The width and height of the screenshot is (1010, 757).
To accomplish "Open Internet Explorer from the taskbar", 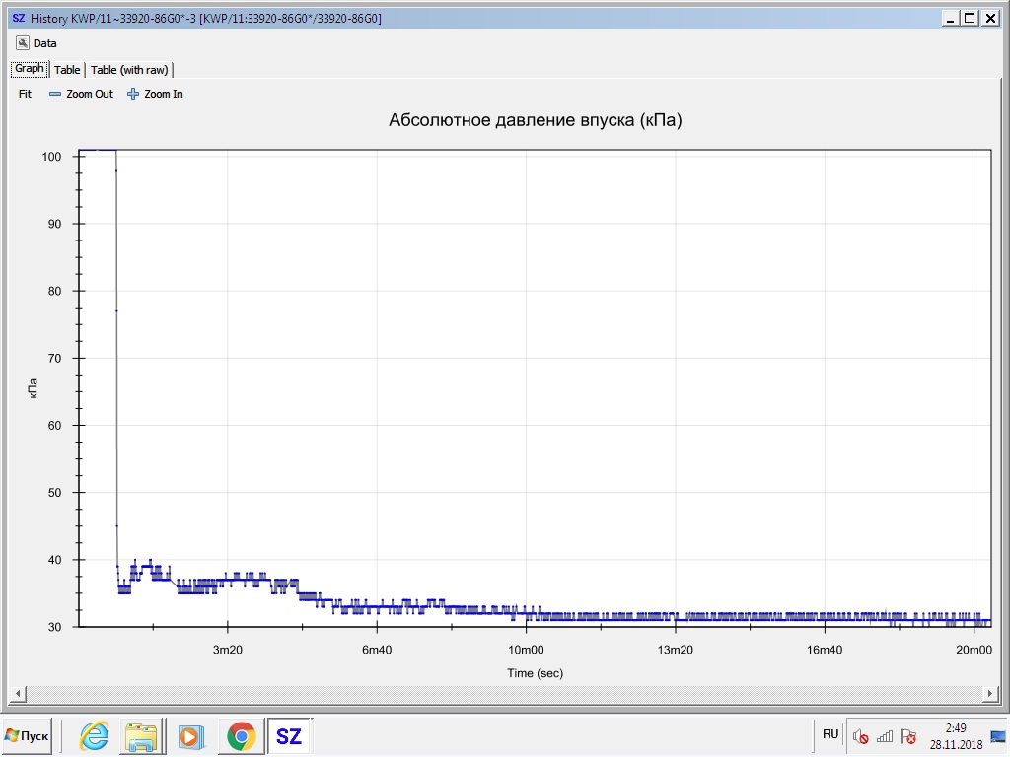I will (x=95, y=735).
